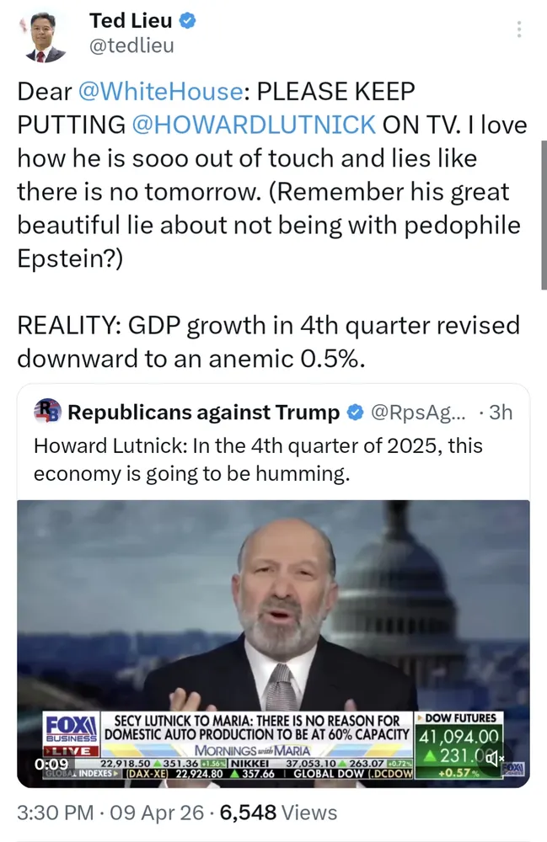547x842 pixels.
Task: Click the @tedlieu handle
Action: [x=131, y=45]
